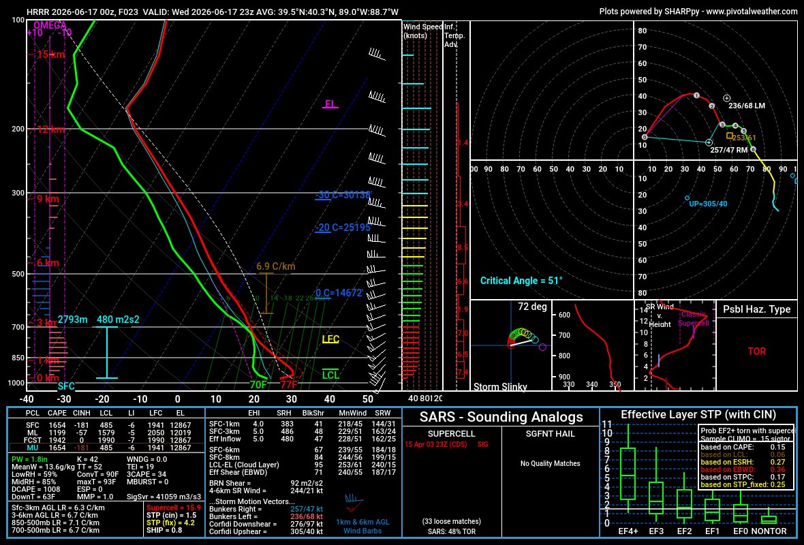Screen dimensions: 804x545
Task: Click the DCAPE = 1008 value
Action: (36, 489)
